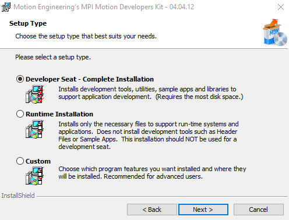Image resolution: width=289 pixels, height=220 pixels.
Task: Click the window title text
Action: [104, 7]
